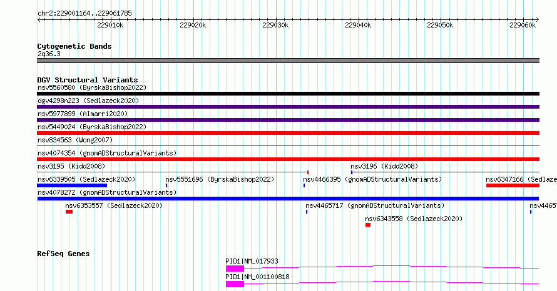This screenshot has height=291, width=557.
Task: Click the small red nsv6353557 block
Action: tap(69, 212)
